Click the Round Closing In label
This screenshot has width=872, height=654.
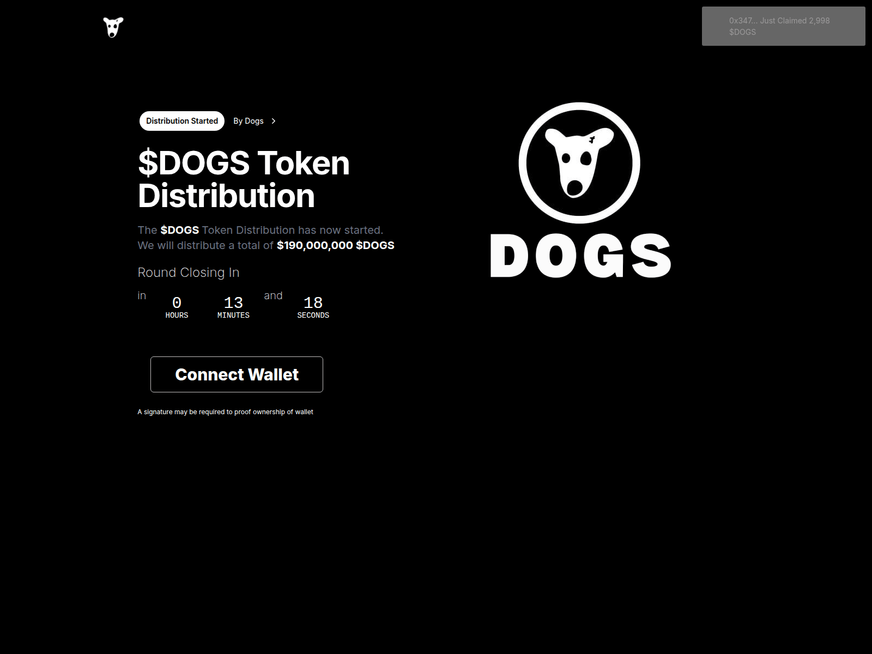(x=189, y=272)
